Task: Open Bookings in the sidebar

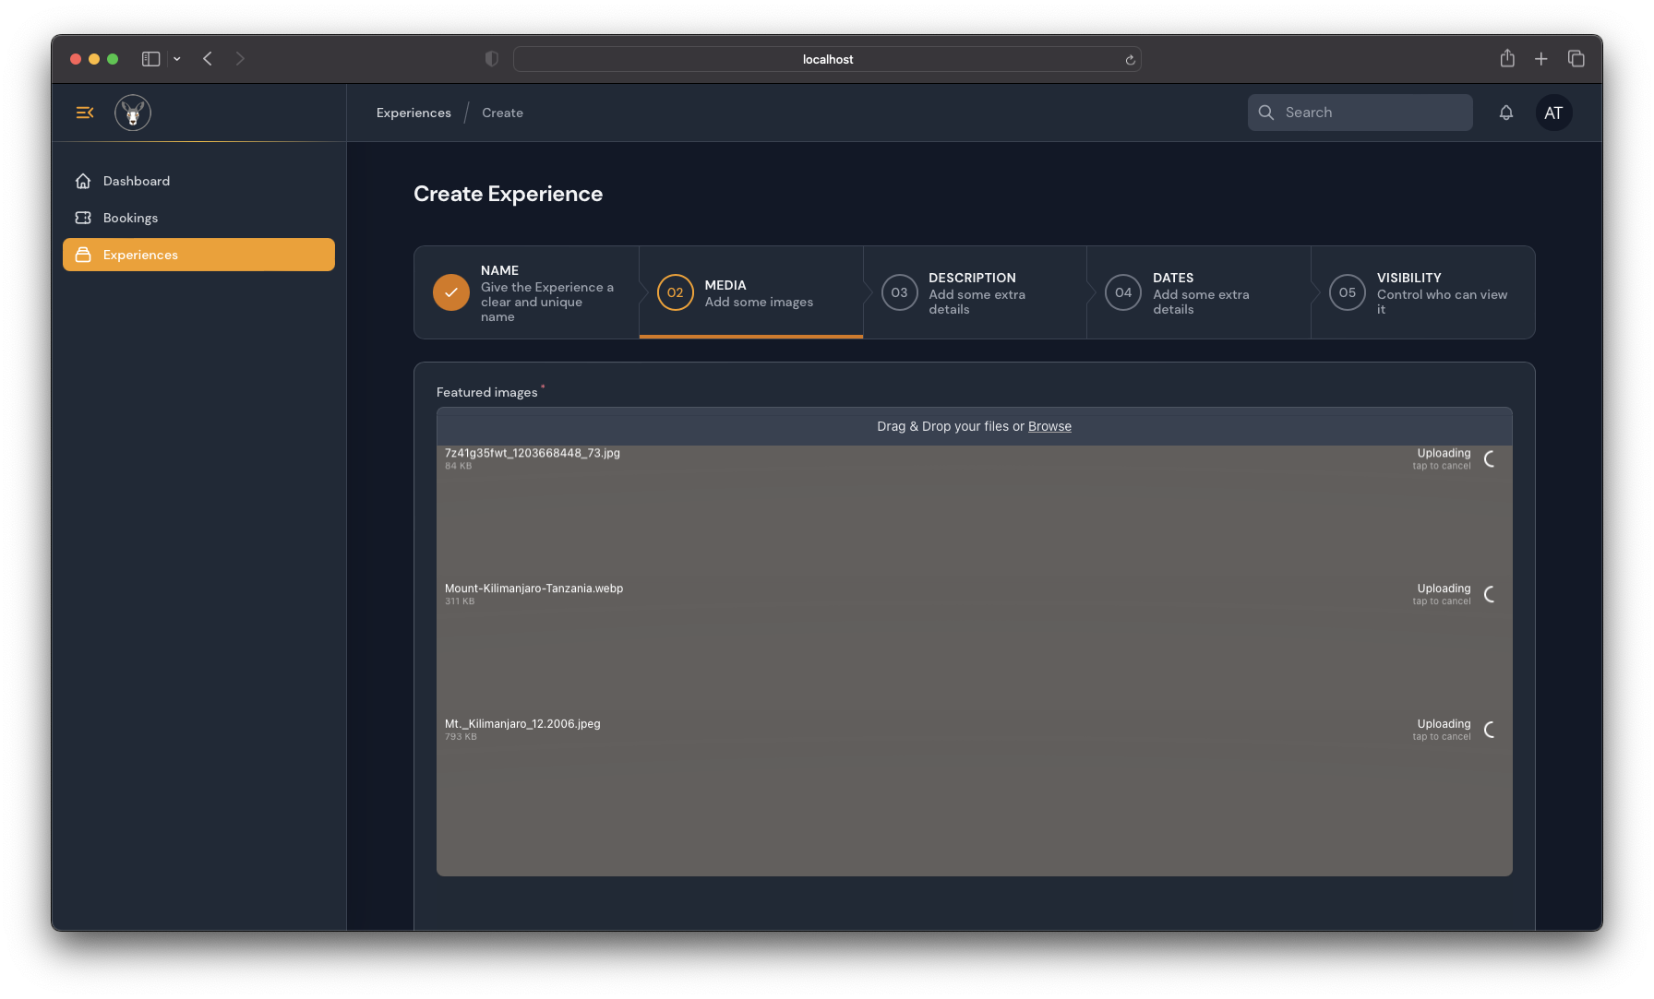Action: [130, 218]
